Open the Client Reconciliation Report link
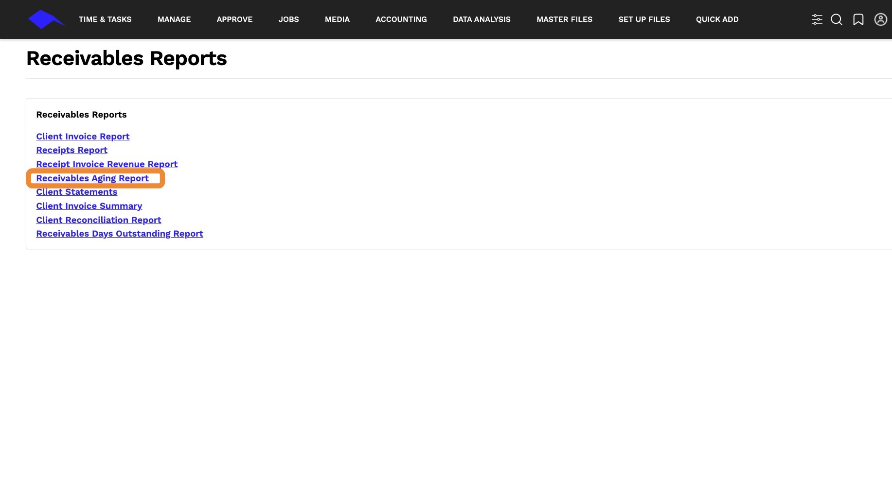The height and width of the screenshot is (498, 892). click(x=98, y=220)
